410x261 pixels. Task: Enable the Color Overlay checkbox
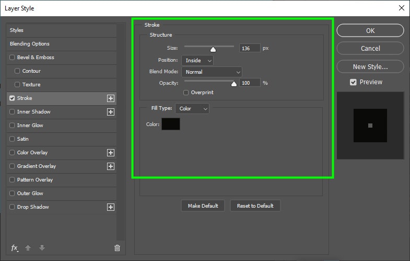click(x=12, y=153)
